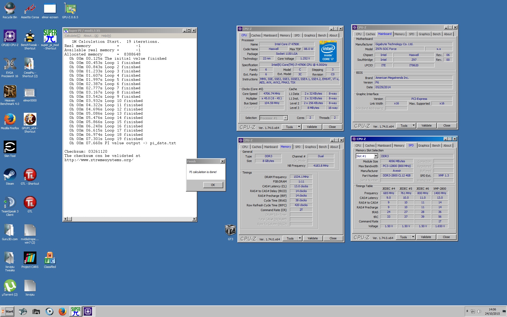Launch Mozilla Firefox desktop icon

pyautogui.click(x=10, y=122)
